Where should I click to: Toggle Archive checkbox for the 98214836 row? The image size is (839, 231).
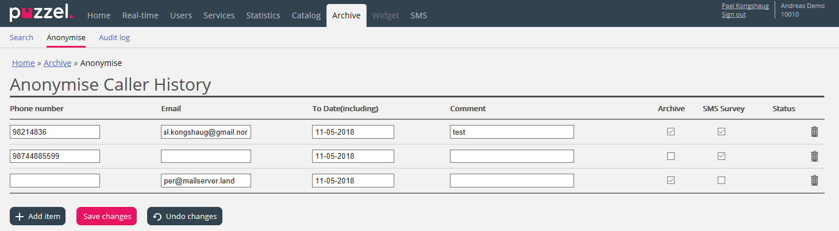[x=671, y=132]
